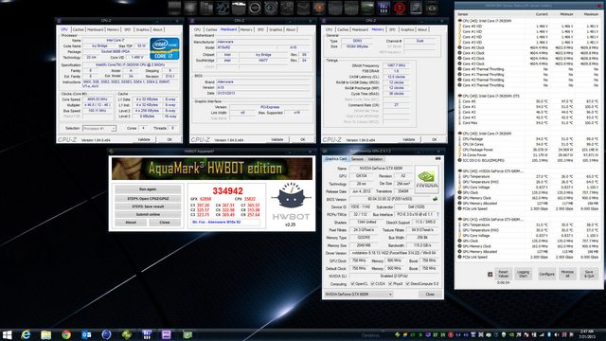Click the Intel Core i7 logo in CPU-Z
Image resolution: width=606 pixels, height=341 pixels.
pyautogui.click(x=165, y=48)
